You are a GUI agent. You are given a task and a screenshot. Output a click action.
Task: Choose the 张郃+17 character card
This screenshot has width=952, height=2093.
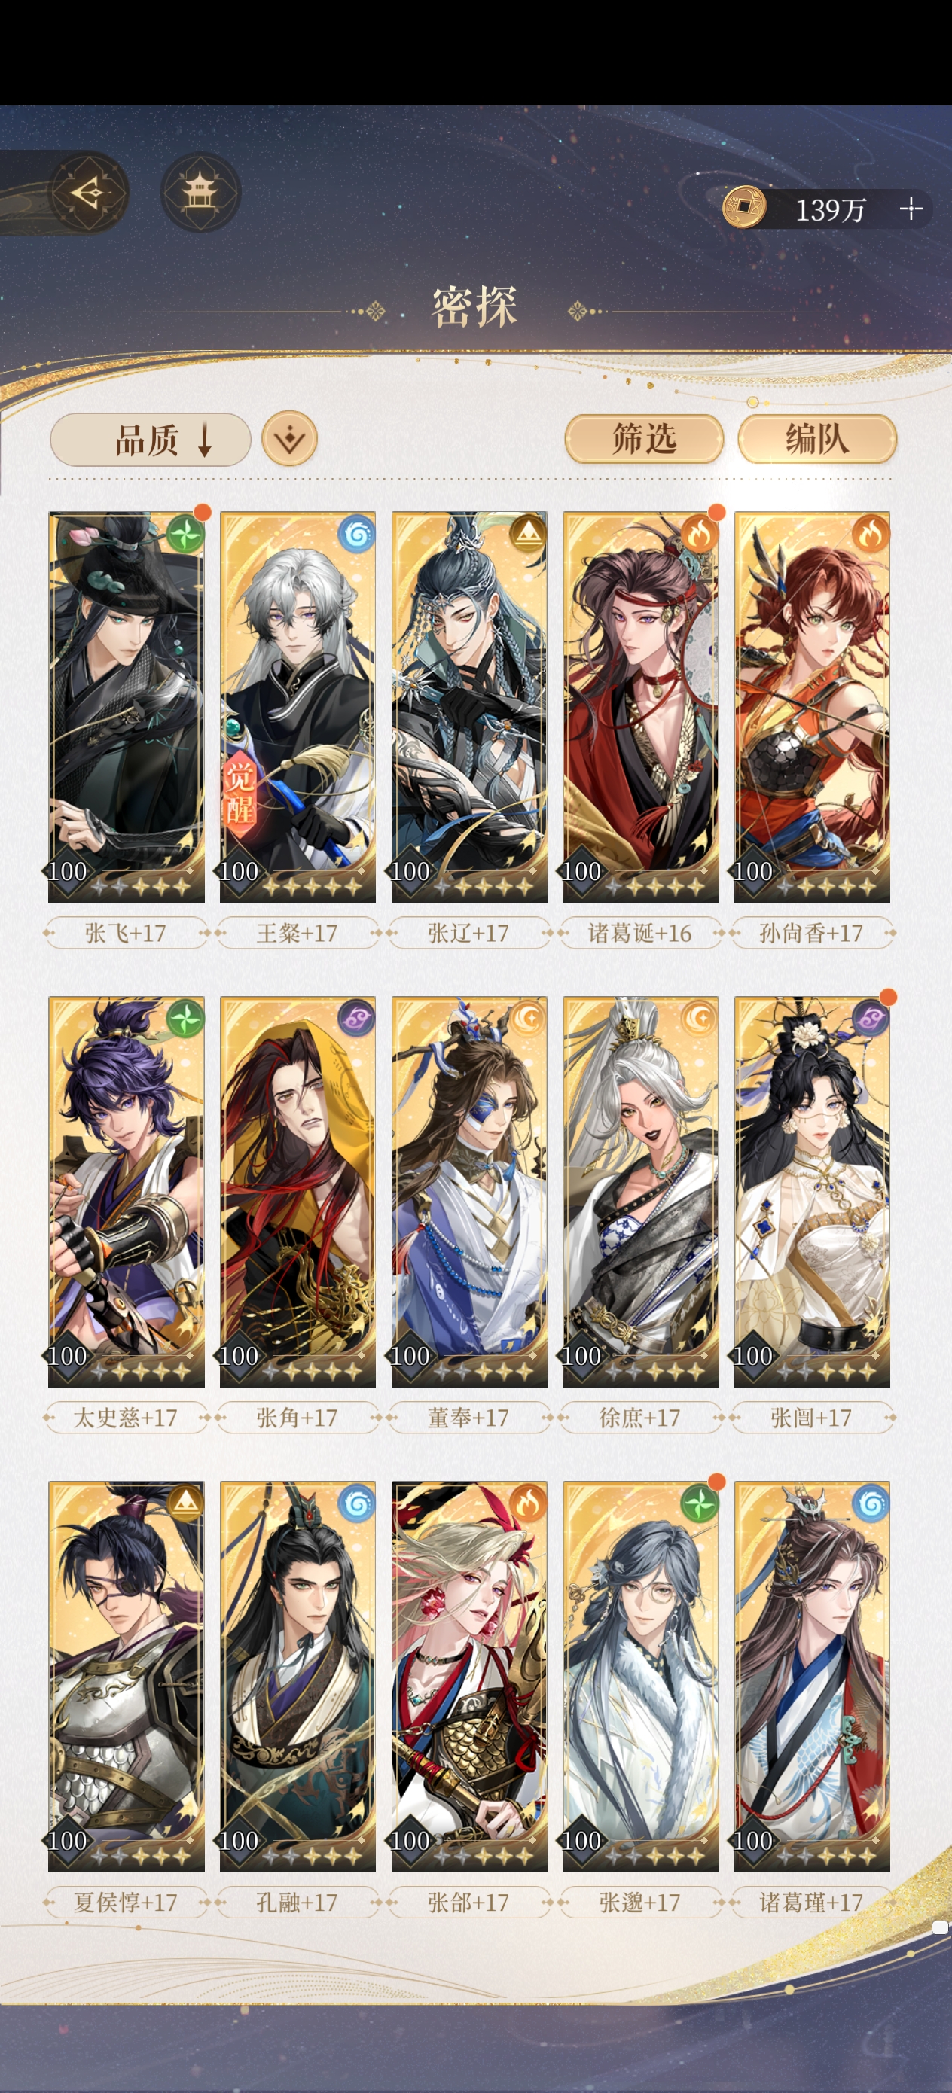(469, 1676)
